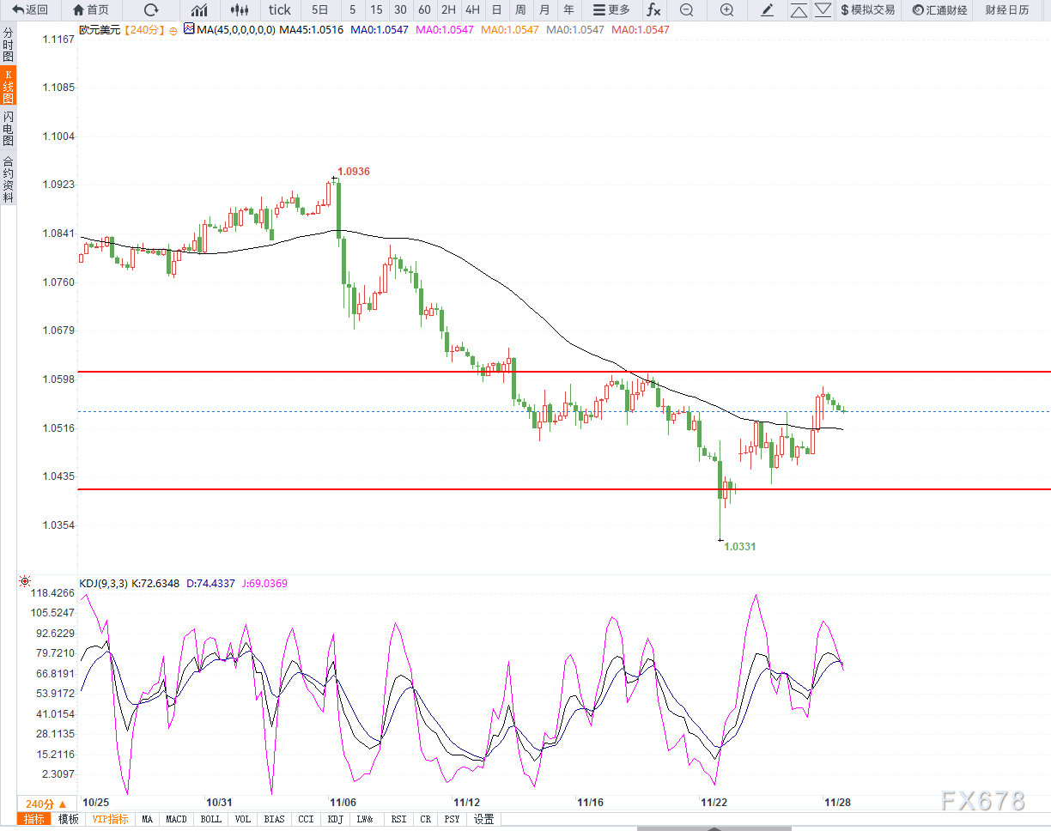Apply the MA indicator
Image resolution: width=1051 pixels, height=831 pixels.
(148, 820)
